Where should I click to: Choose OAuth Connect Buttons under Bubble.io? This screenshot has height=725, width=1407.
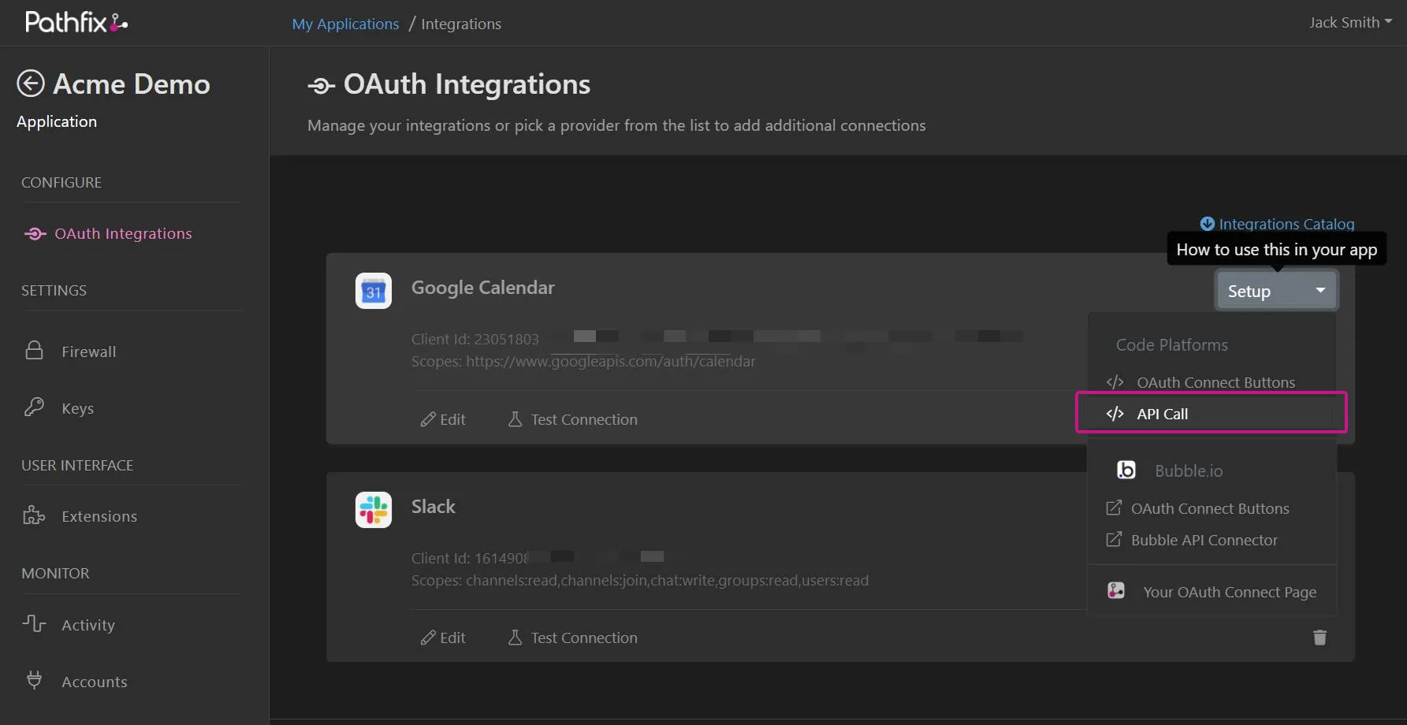coord(1212,508)
